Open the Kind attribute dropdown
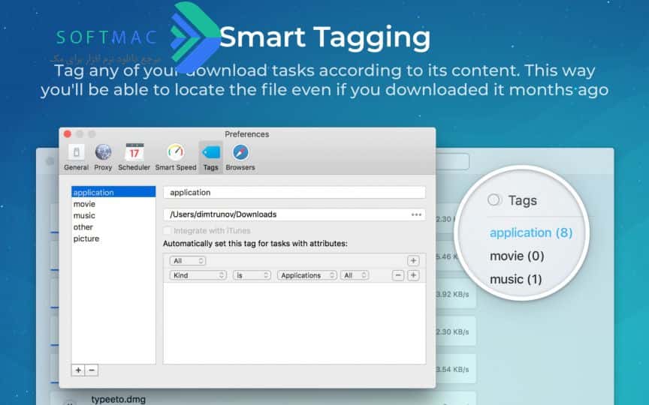649x405 pixels. point(198,275)
